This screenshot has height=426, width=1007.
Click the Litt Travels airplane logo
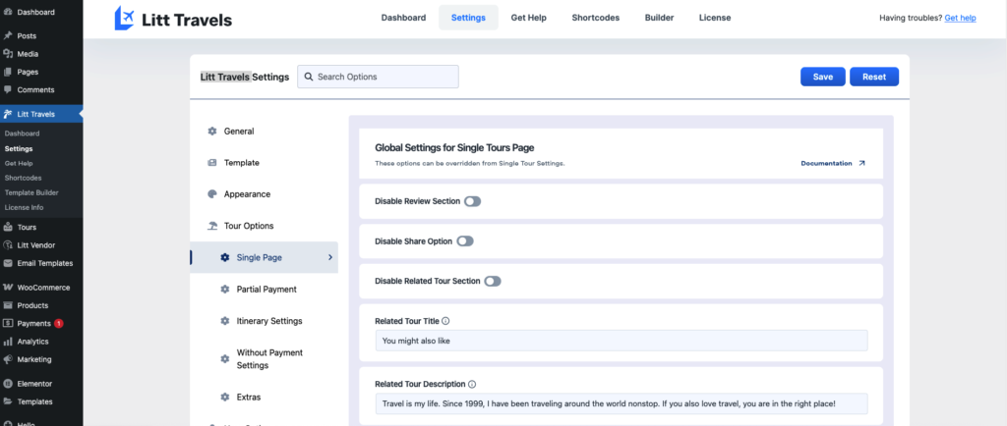tap(126, 18)
